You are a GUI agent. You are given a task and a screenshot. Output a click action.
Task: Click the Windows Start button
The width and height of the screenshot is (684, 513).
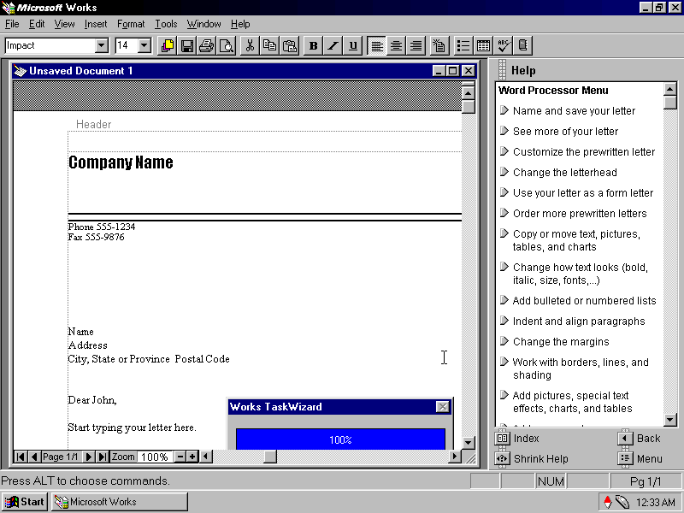point(25,502)
